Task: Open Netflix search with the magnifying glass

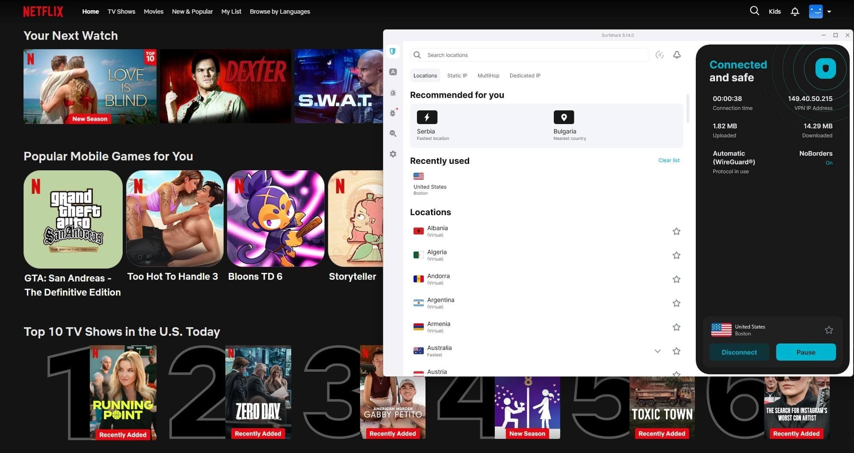Action: click(754, 11)
